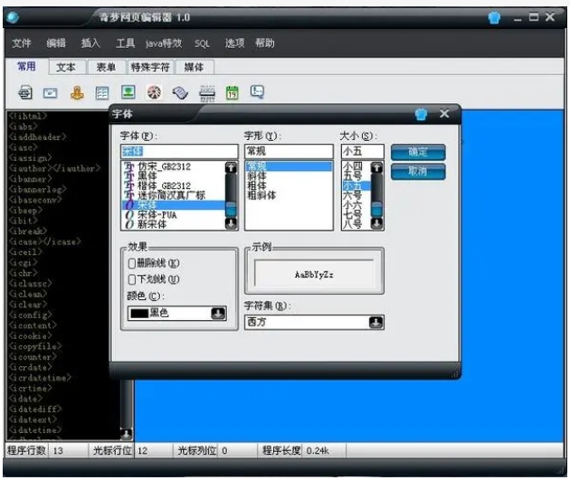Click the 确定 button in font dialog
This screenshot has height=480, width=570.
(x=418, y=152)
